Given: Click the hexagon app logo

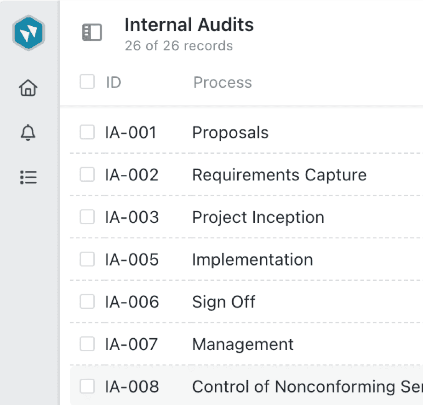Looking at the screenshot, I should pyautogui.click(x=29, y=33).
